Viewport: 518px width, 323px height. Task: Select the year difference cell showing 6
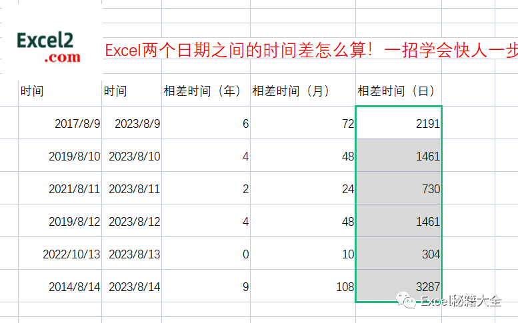206,123
